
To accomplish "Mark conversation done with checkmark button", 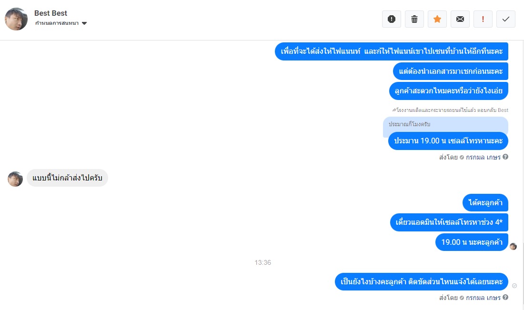I will (x=506, y=19).
